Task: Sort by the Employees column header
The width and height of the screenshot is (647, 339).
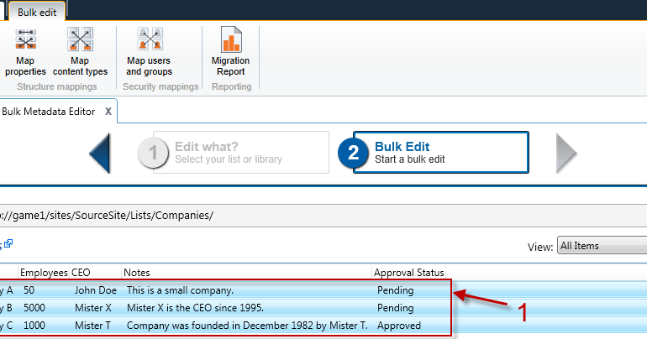Action: [x=44, y=273]
